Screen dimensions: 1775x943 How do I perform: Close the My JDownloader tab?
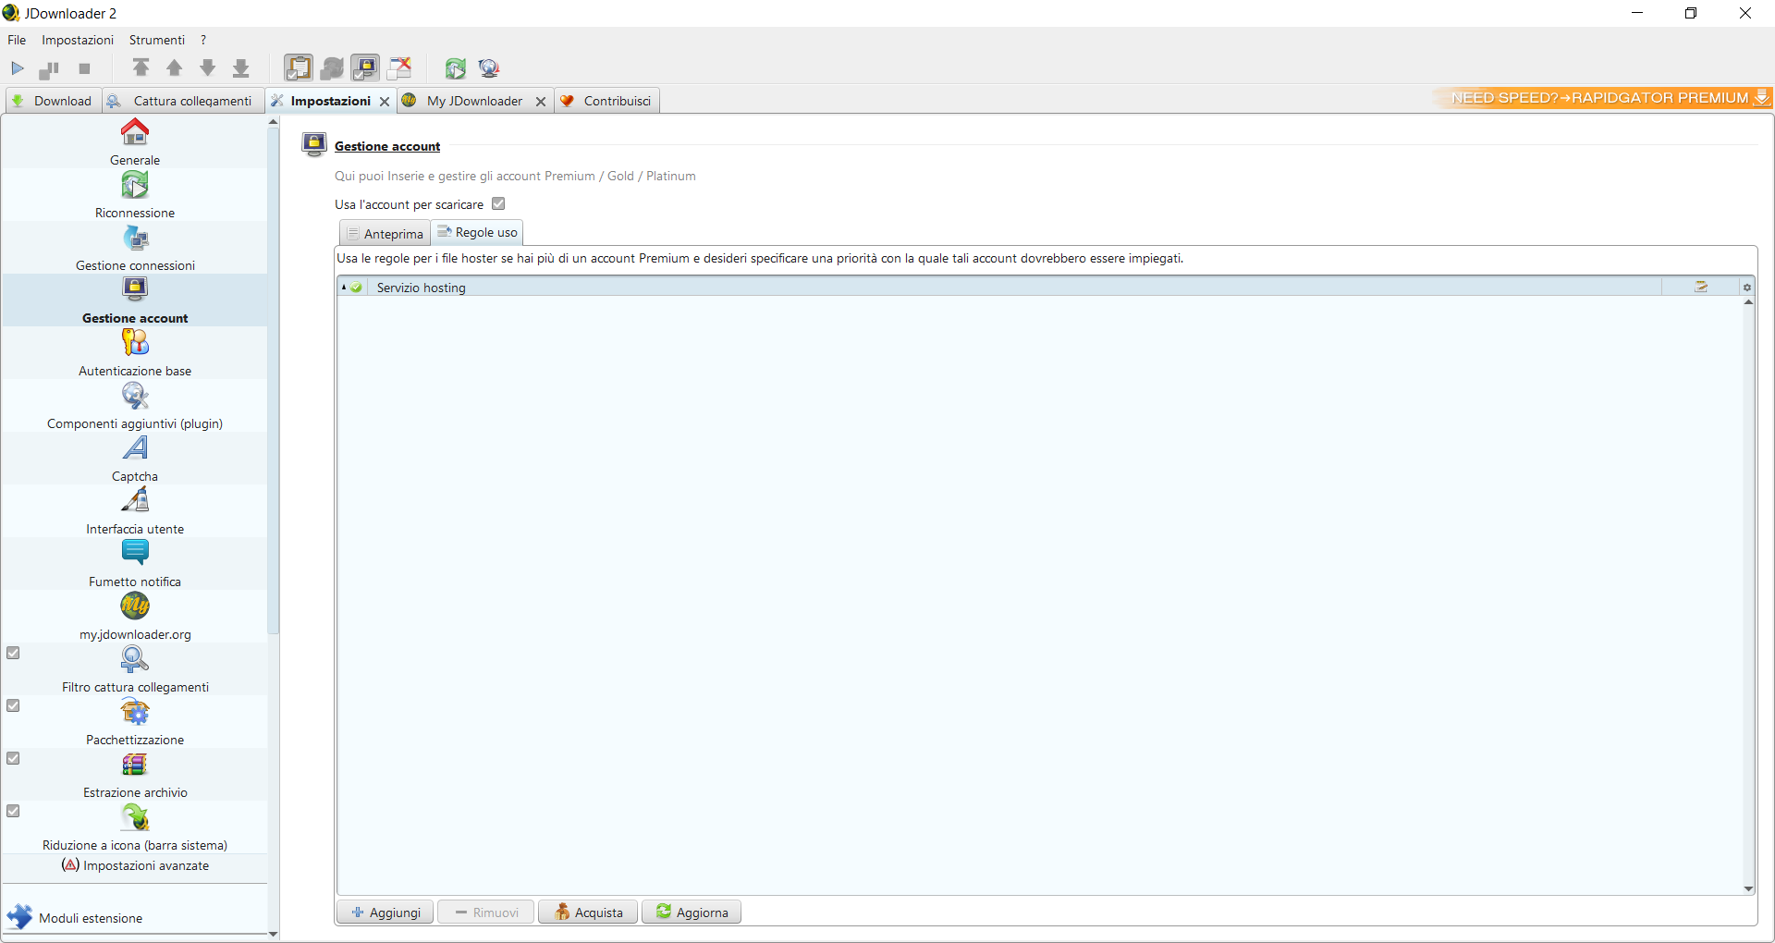541,102
